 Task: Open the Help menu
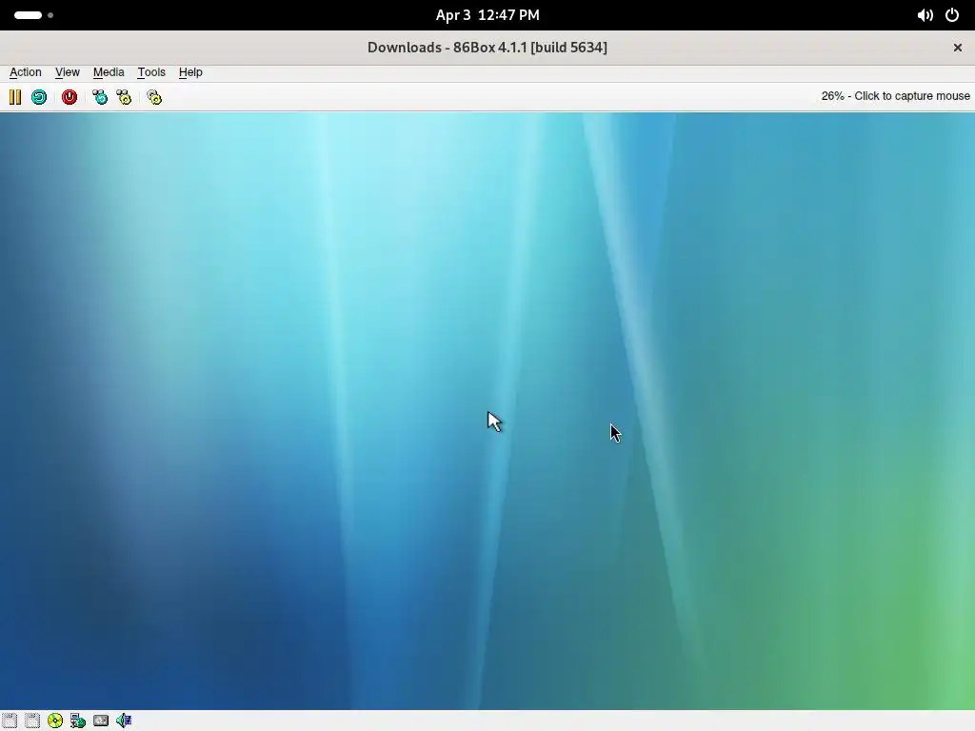point(190,72)
